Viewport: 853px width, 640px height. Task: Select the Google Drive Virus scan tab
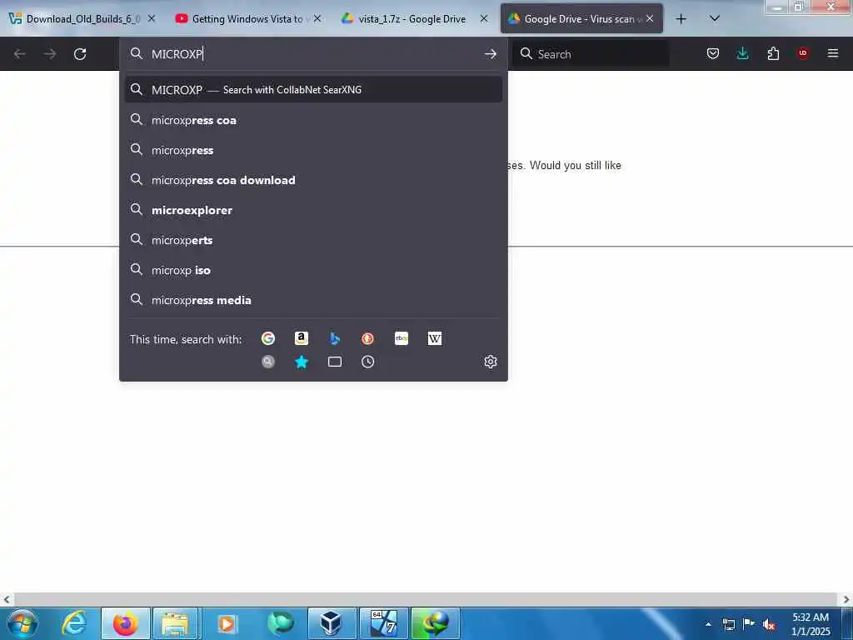pyautogui.click(x=581, y=19)
